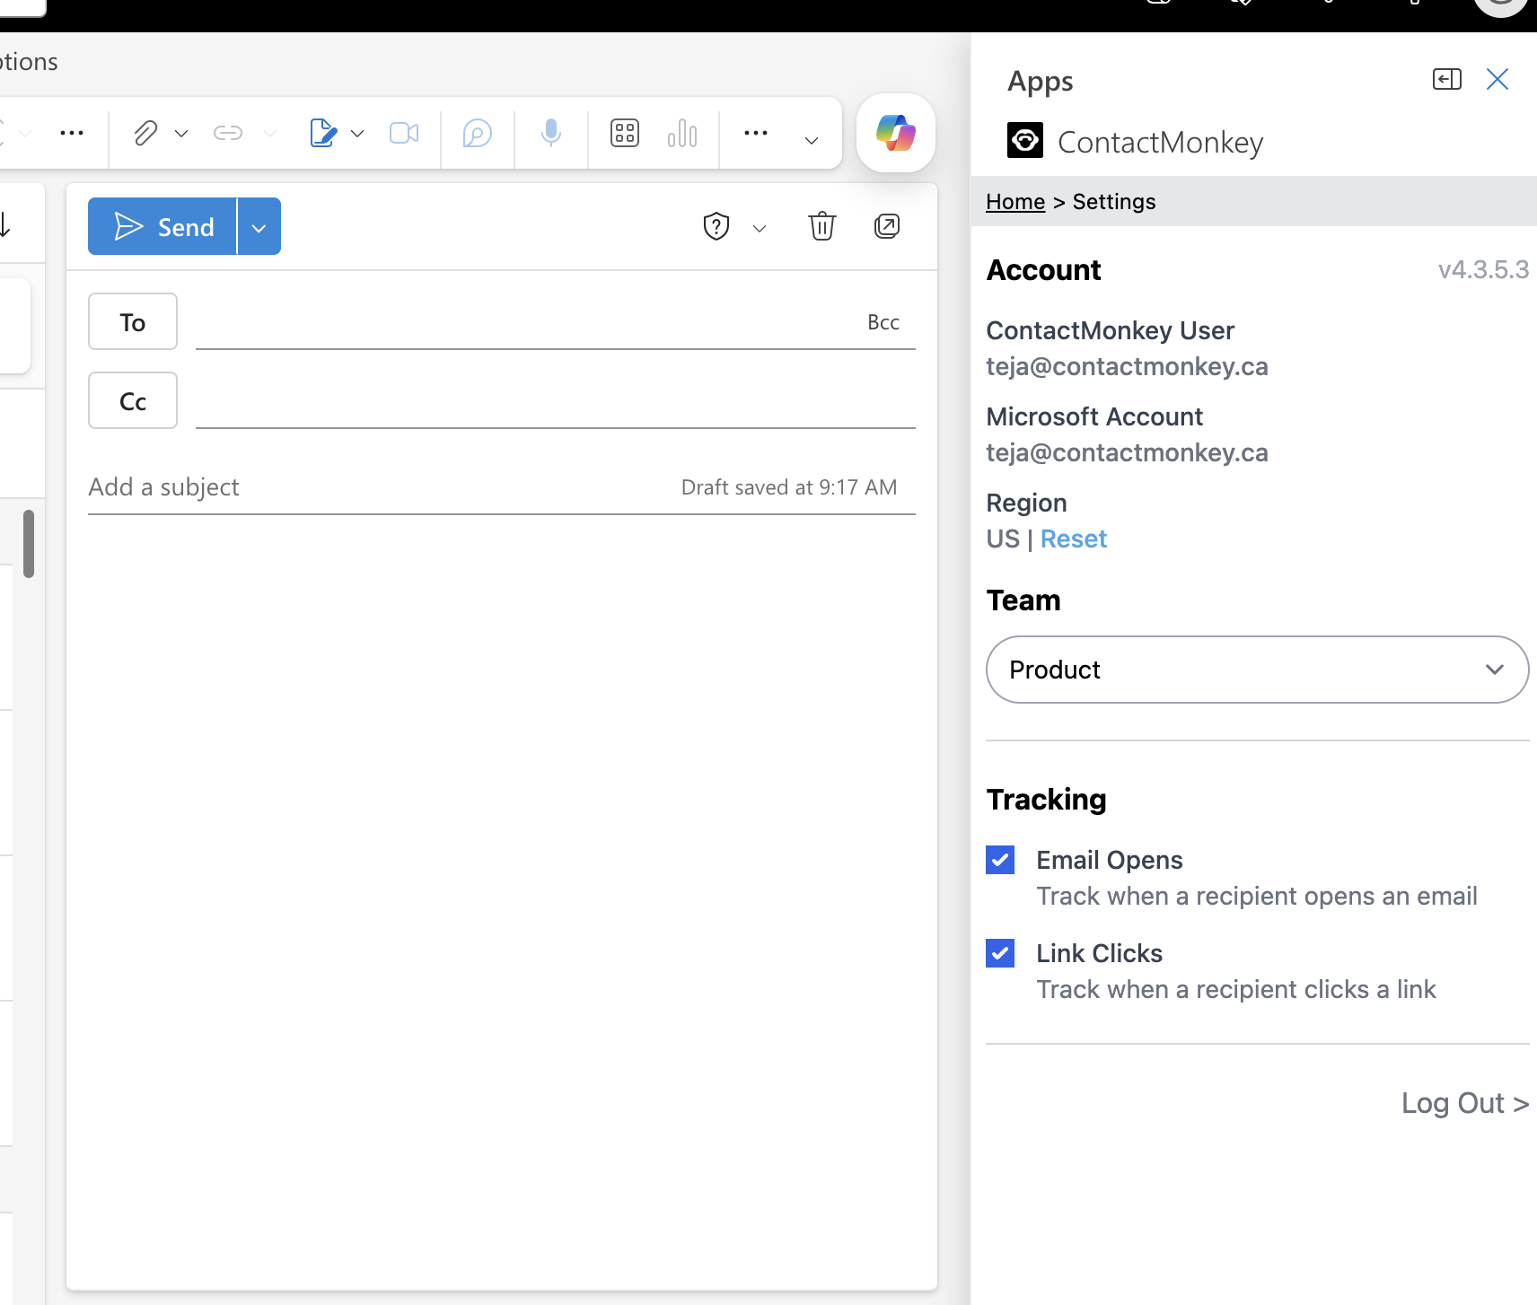Viewport: 1537px width, 1305px height.
Task: Click the 'ContactMonkey User' label
Action: click(x=1111, y=330)
